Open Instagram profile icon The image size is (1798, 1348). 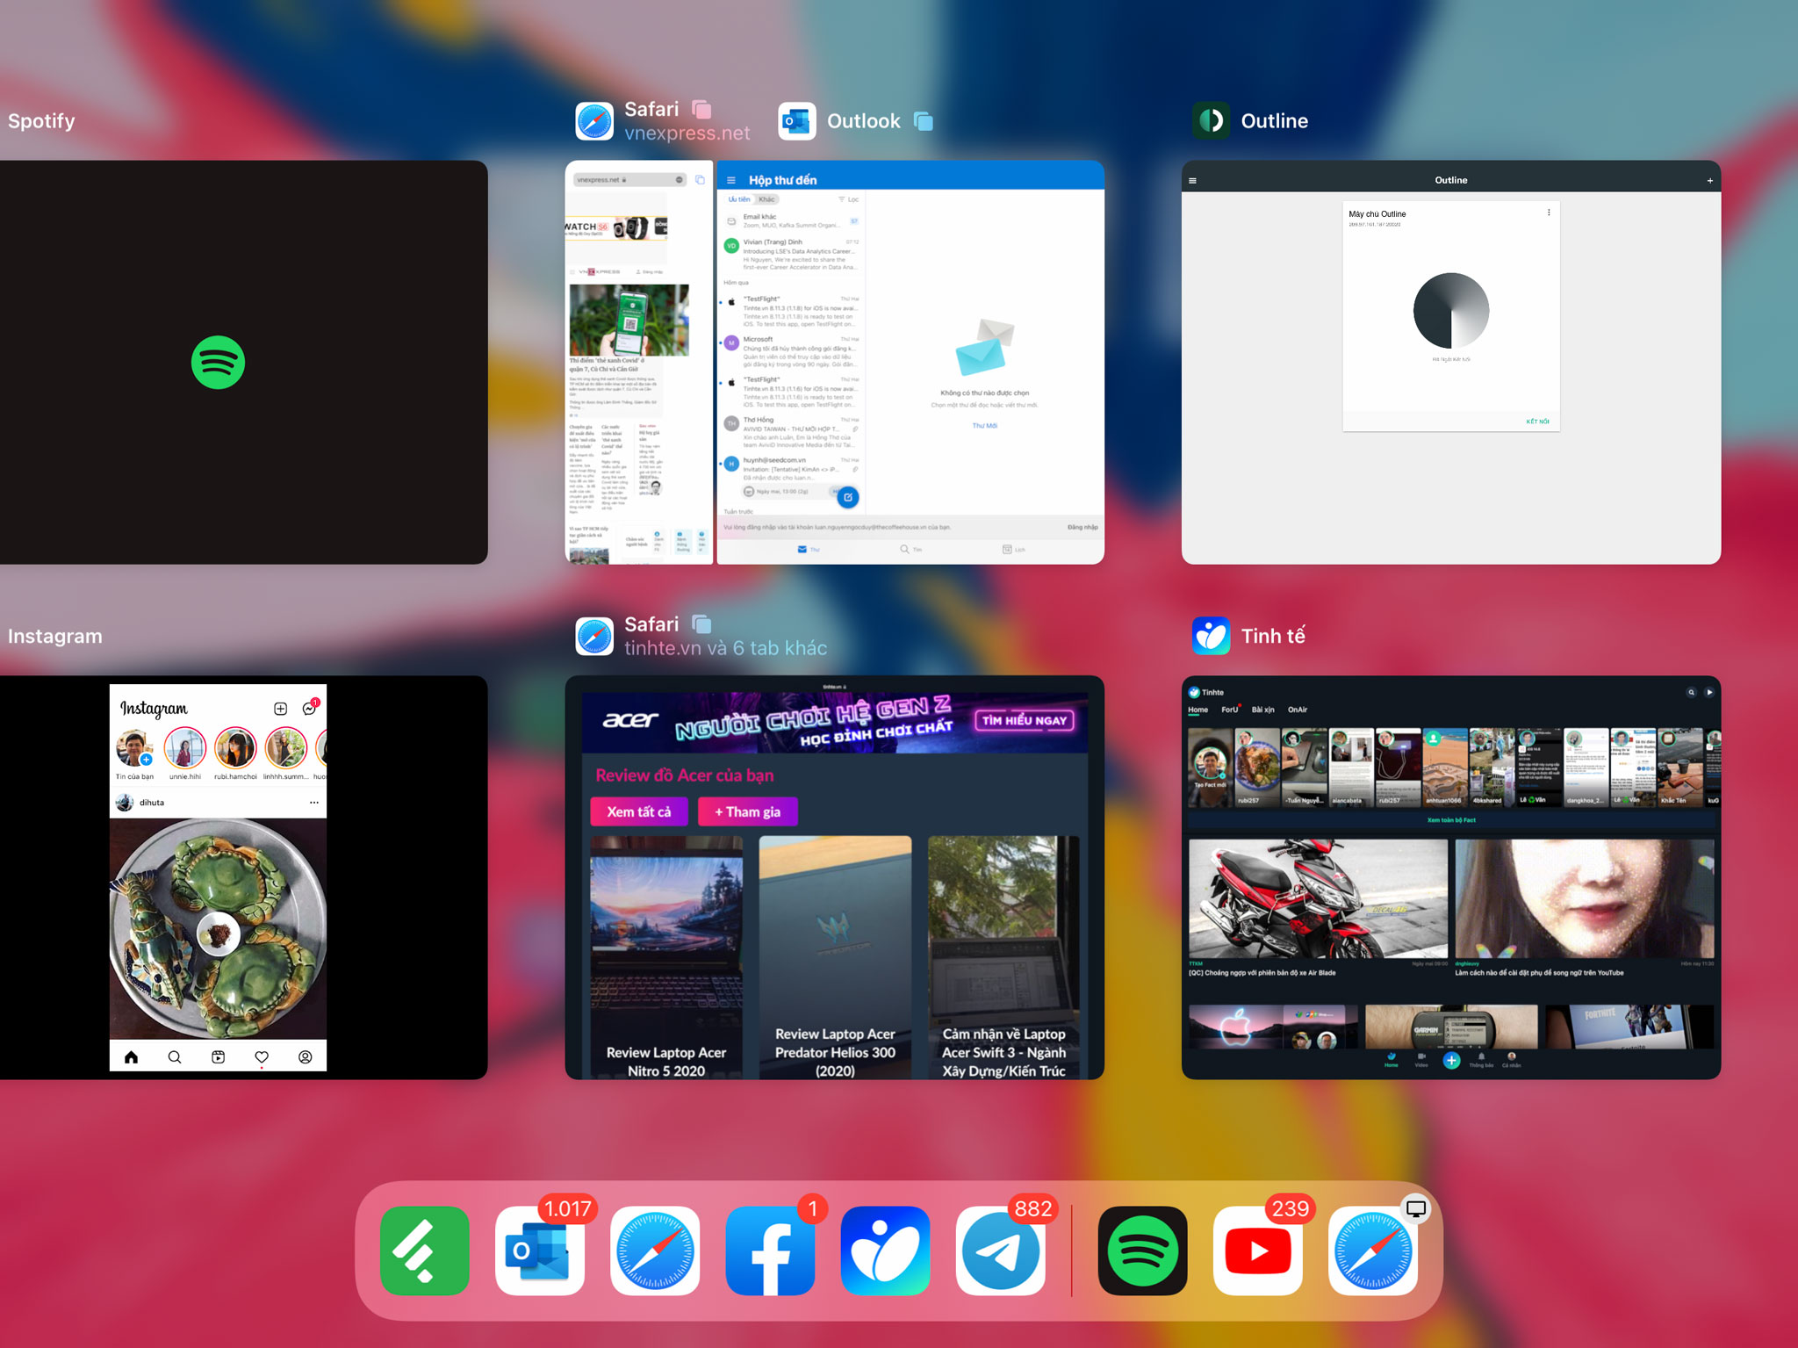click(305, 1057)
